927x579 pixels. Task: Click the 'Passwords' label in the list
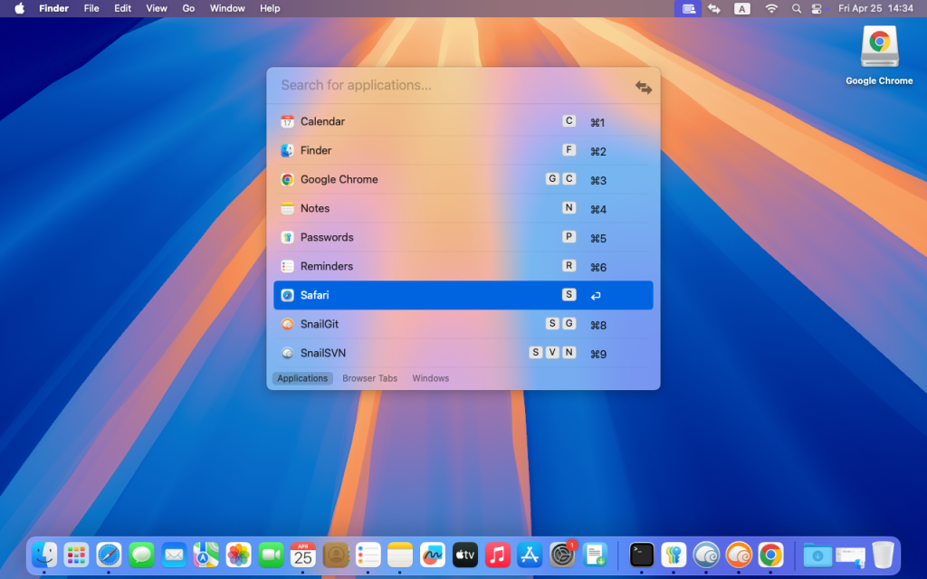point(327,238)
